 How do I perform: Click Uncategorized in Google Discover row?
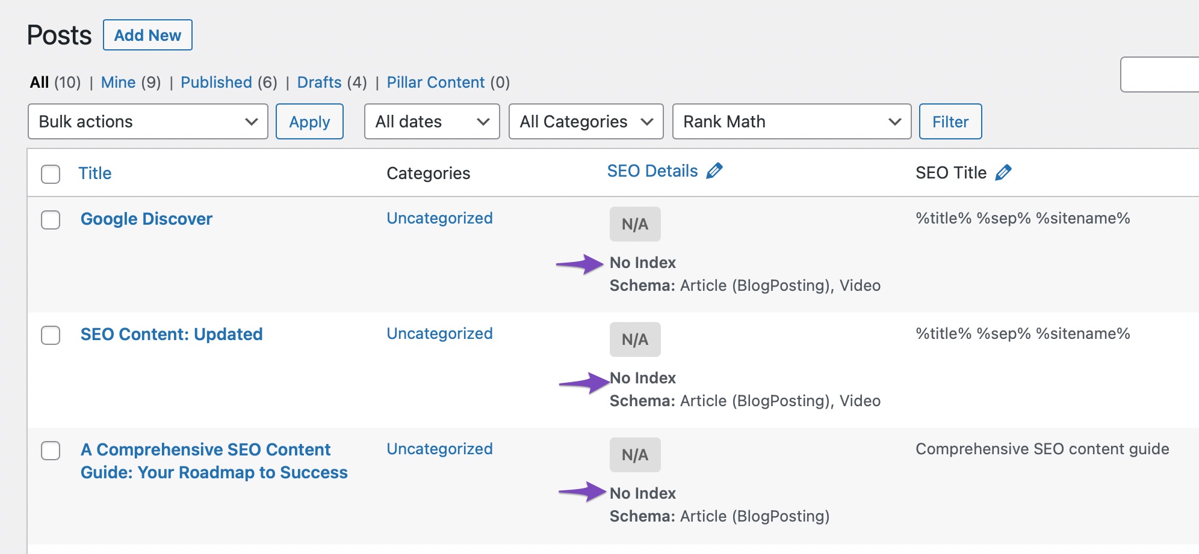click(439, 218)
